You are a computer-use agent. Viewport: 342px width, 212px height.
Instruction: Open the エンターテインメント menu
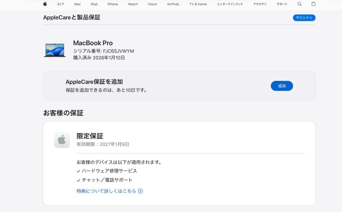click(x=230, y=4)
